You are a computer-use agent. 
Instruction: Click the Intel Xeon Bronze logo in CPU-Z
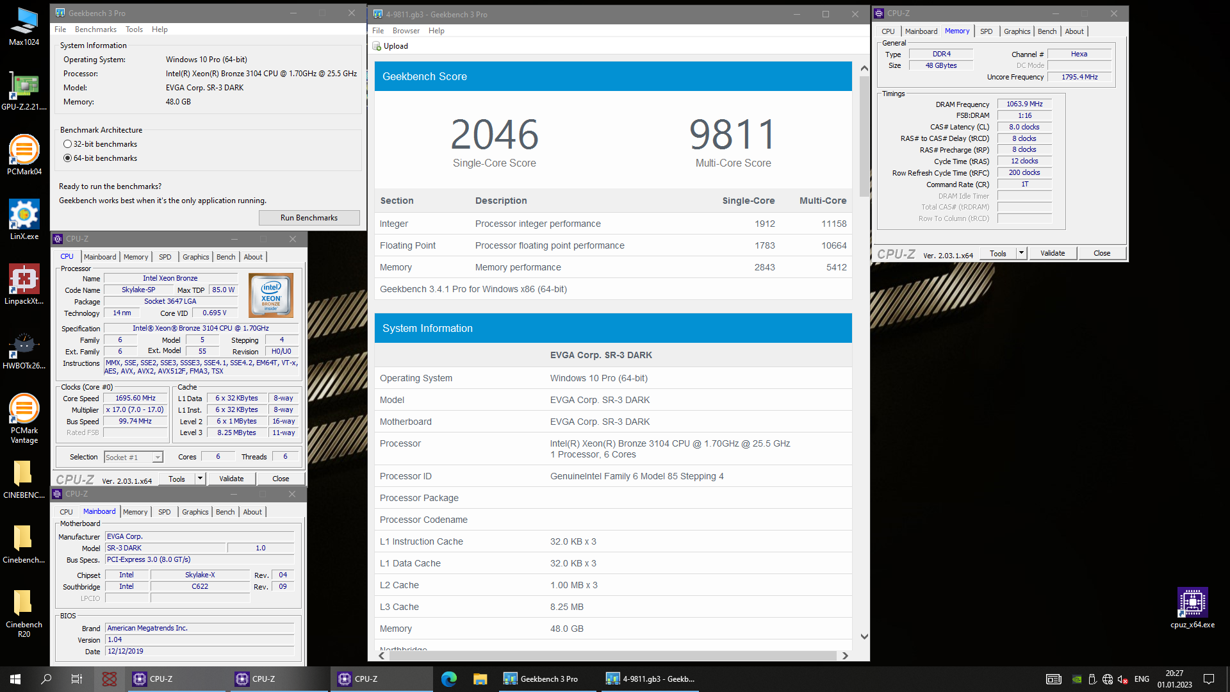[x=271, y=295]
